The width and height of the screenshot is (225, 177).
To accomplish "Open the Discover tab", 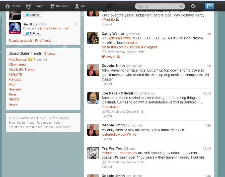I will click(59, 6).
